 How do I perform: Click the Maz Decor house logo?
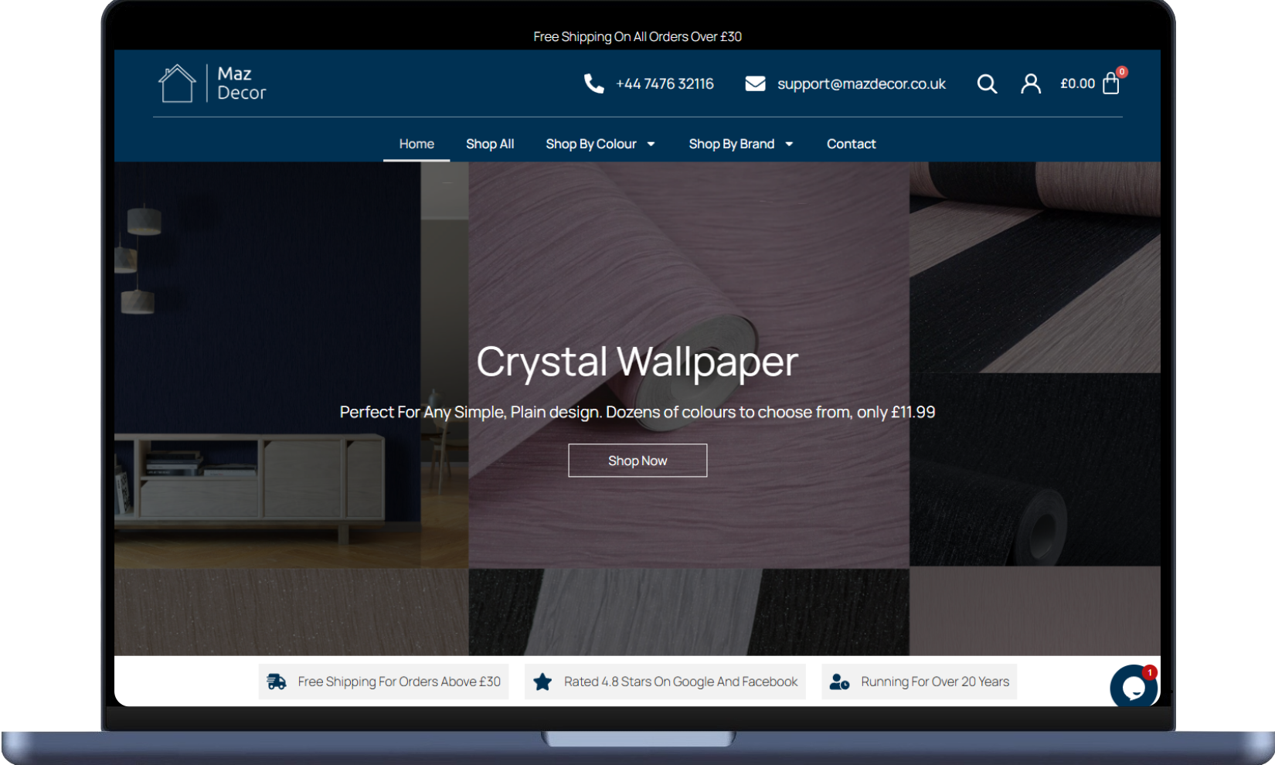(177, 83)
